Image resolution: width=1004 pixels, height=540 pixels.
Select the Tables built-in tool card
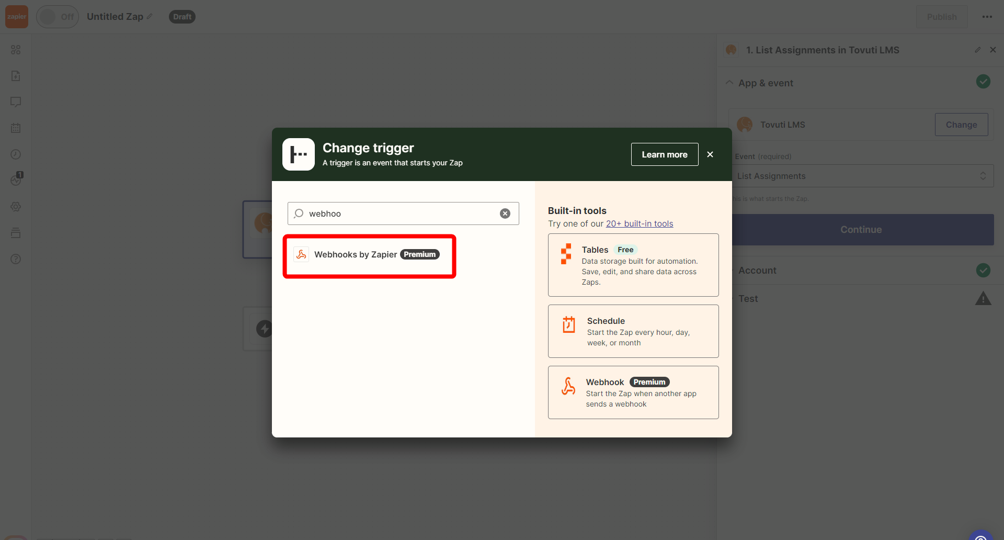point(633,265)
